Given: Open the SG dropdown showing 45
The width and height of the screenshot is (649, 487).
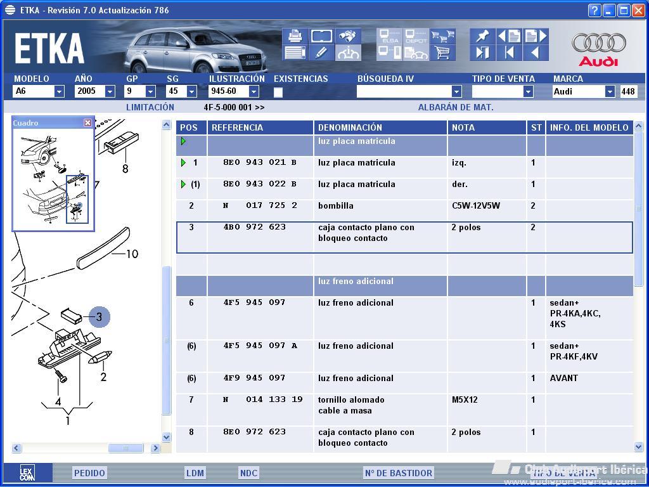Looking at the screenshot, I should (191, 91).
